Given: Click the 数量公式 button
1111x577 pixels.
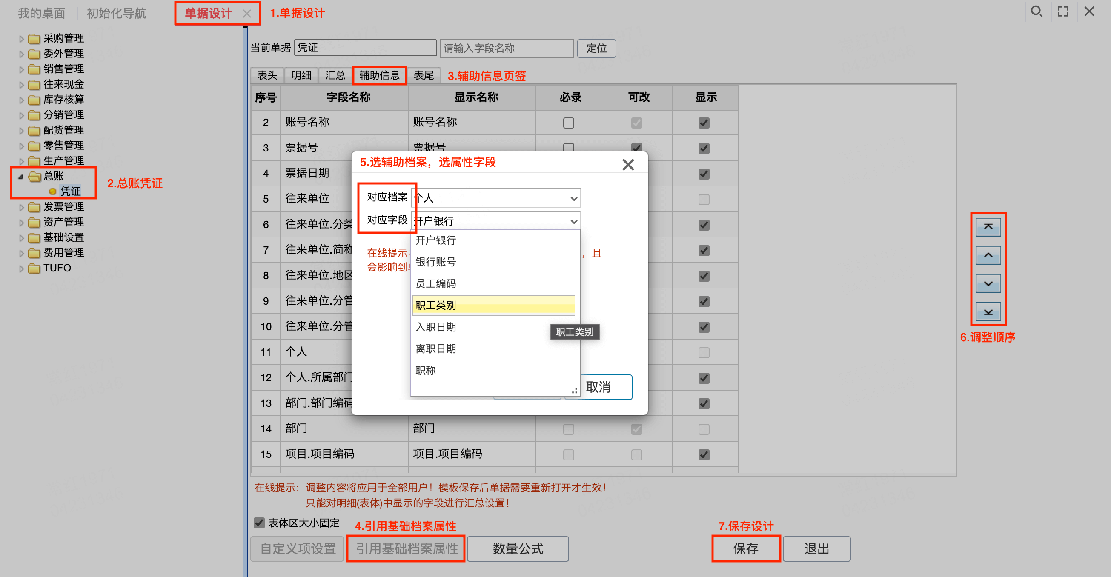Looking at the screenshot, I should coord(518,548).
